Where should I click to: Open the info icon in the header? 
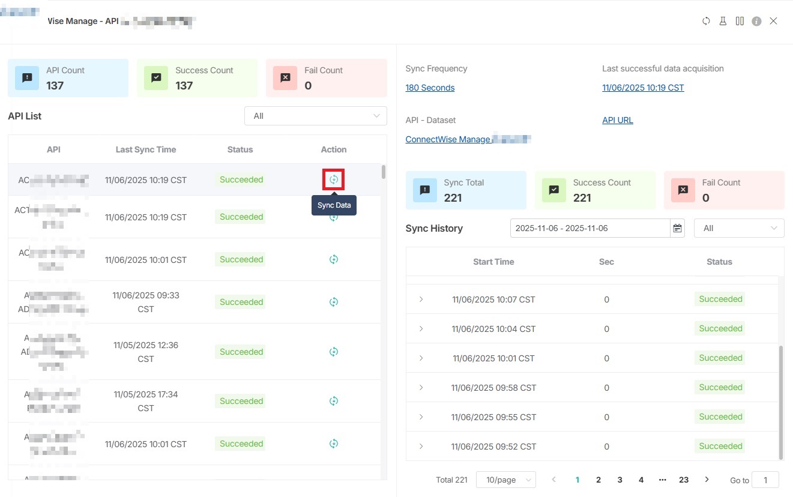(x=756, y=21)
